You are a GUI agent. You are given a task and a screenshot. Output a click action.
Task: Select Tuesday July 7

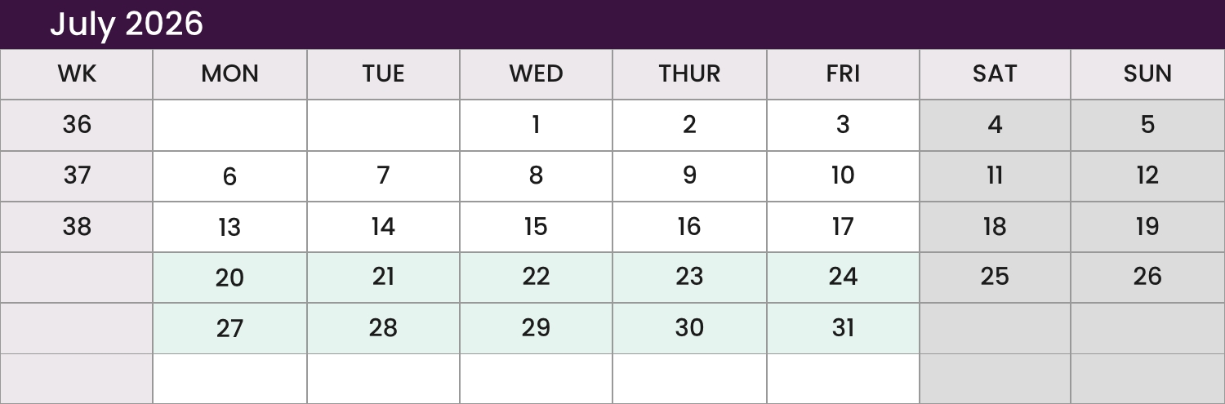pyautogui.click(x=383, y=176)
